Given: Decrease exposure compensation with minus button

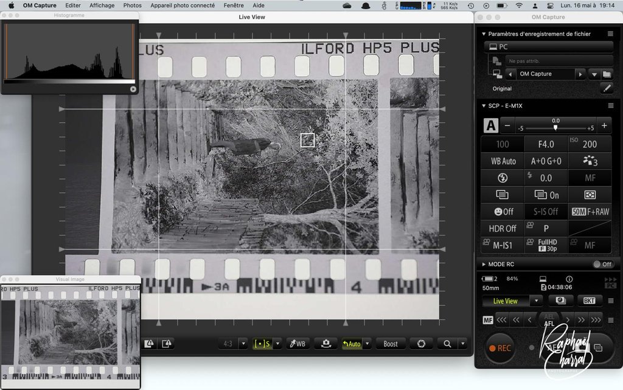Looking at the screenshot, I should pyautogui.click(x=507, y=125).
